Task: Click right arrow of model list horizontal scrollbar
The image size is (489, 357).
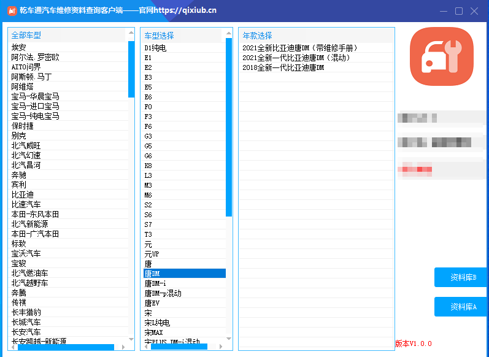Action: [x=221, y=347]
